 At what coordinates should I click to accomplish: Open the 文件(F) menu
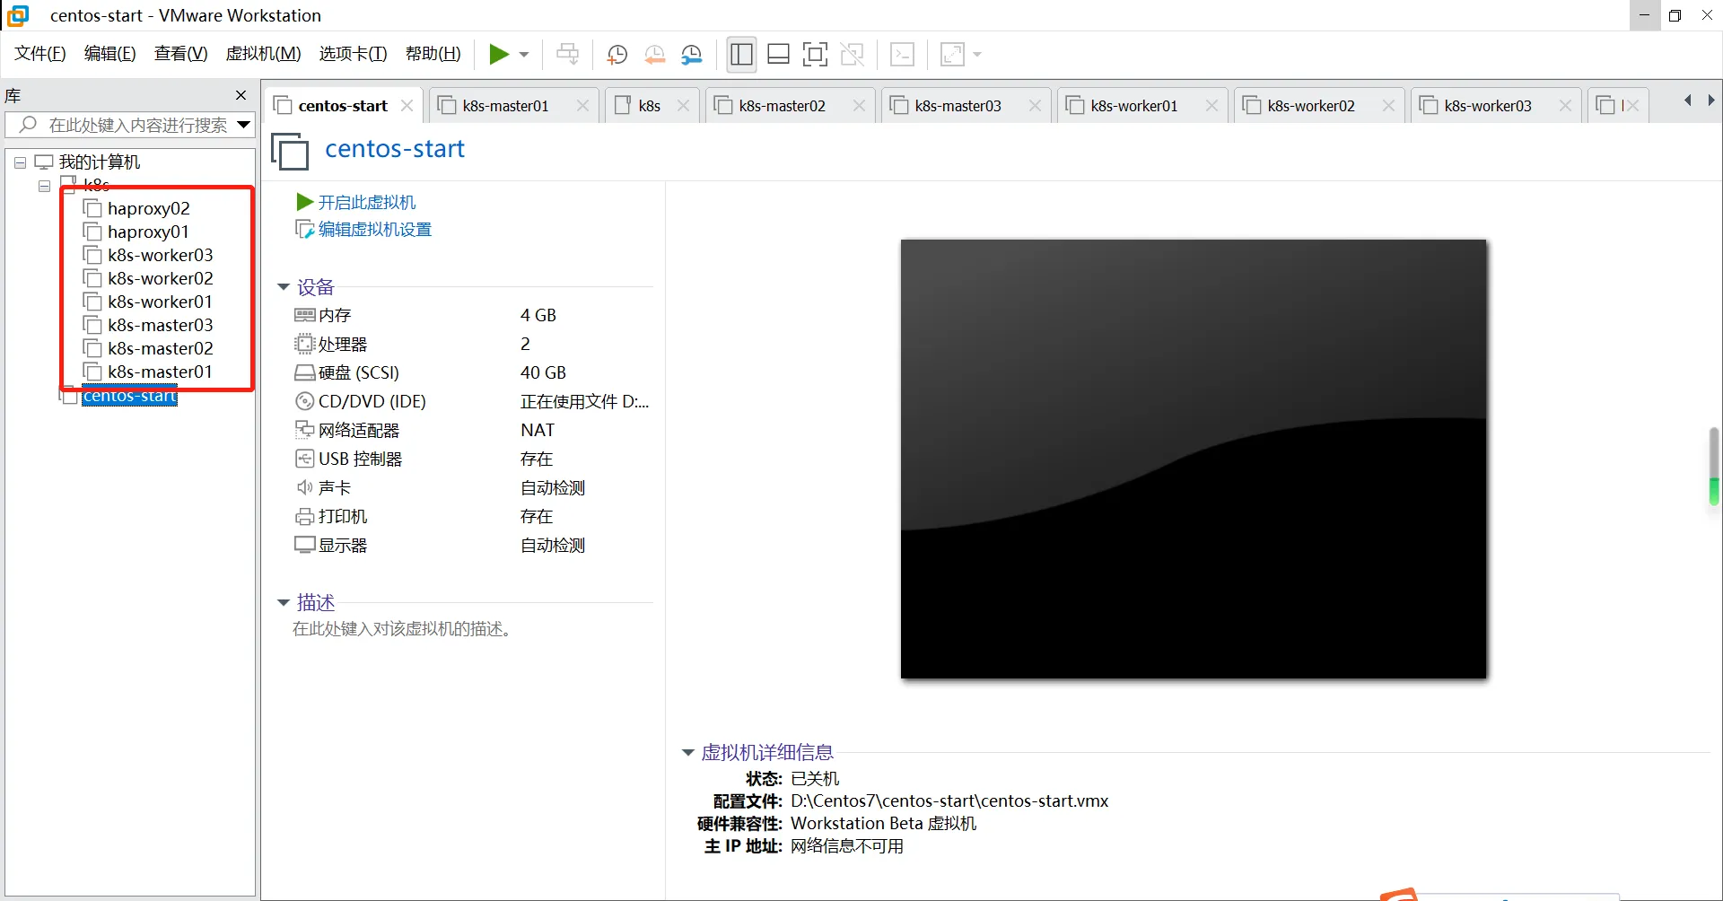point(40,54)
